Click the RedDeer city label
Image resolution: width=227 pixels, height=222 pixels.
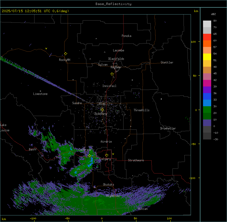pos(116,67)
